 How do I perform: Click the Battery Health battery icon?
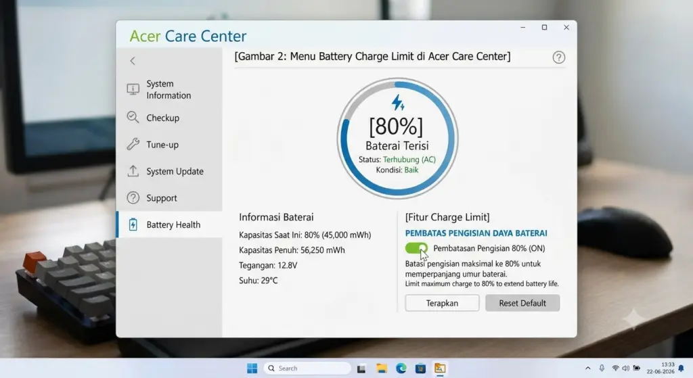(133, 225)
